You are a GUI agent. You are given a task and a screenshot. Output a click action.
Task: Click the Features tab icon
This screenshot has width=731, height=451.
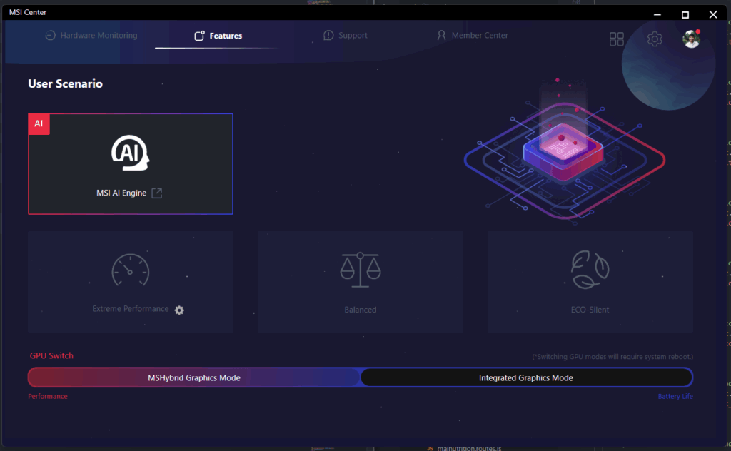click(200, 36)
